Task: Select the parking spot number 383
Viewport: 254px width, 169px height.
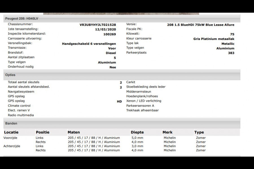Action: pos(231,53)
